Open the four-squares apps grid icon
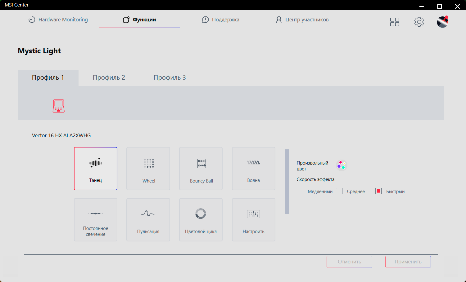This screenshot has width=466, height=282. click(395, 22)
